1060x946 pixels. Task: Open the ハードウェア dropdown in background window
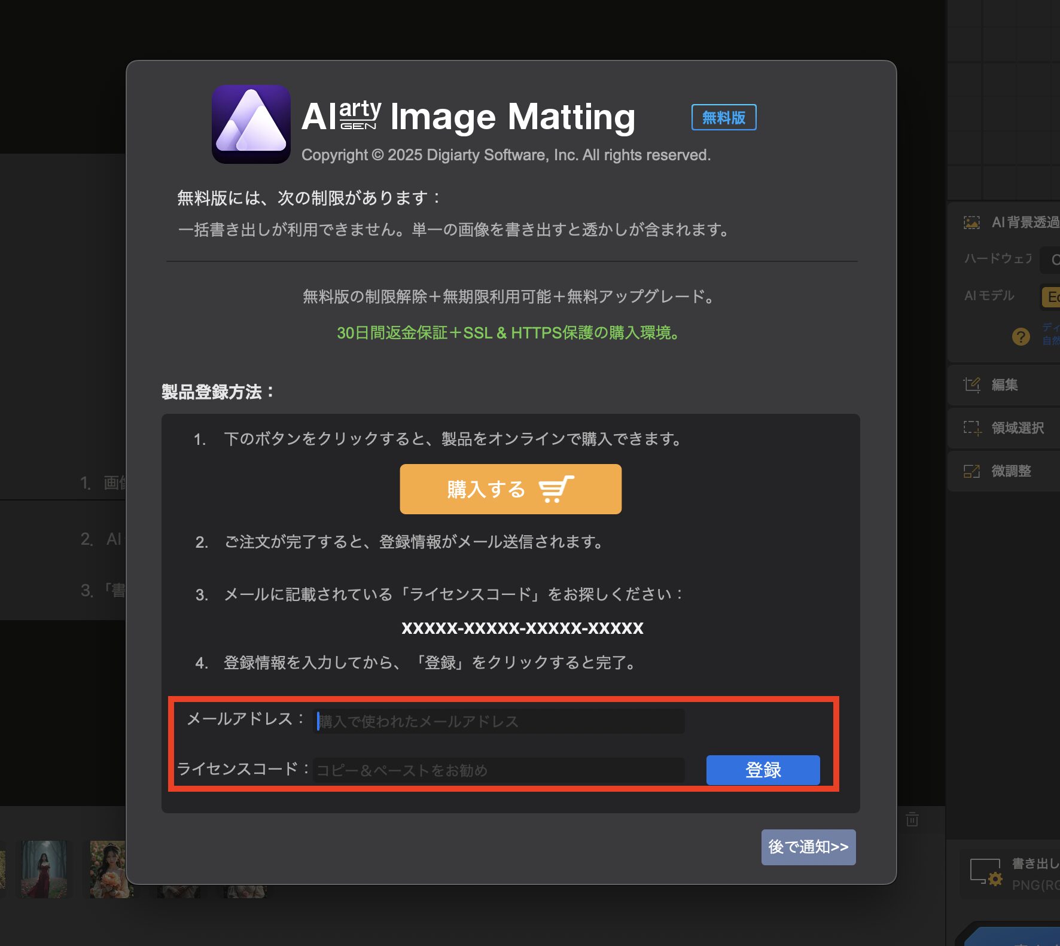coord(1050,260)
